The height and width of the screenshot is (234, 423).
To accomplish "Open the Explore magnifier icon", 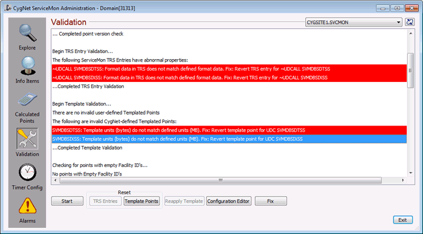I will click(x=27, y=33).
